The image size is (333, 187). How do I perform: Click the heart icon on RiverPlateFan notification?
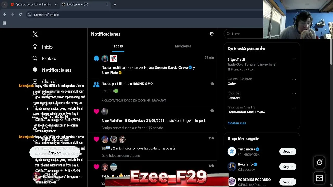pos(96,111)
